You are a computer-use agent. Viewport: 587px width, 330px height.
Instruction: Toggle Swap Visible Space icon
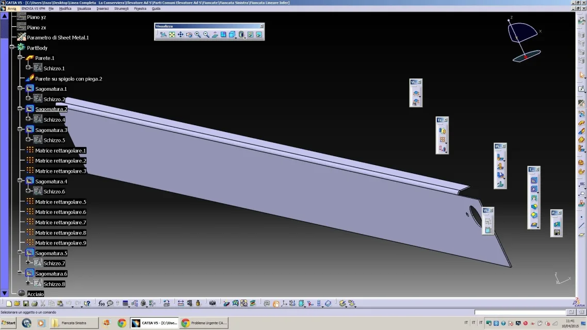(259, 35)
